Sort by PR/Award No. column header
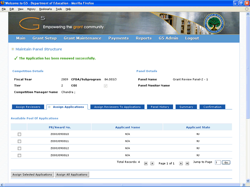The height and width of the screenshot is (187, 250). [60, 127]
